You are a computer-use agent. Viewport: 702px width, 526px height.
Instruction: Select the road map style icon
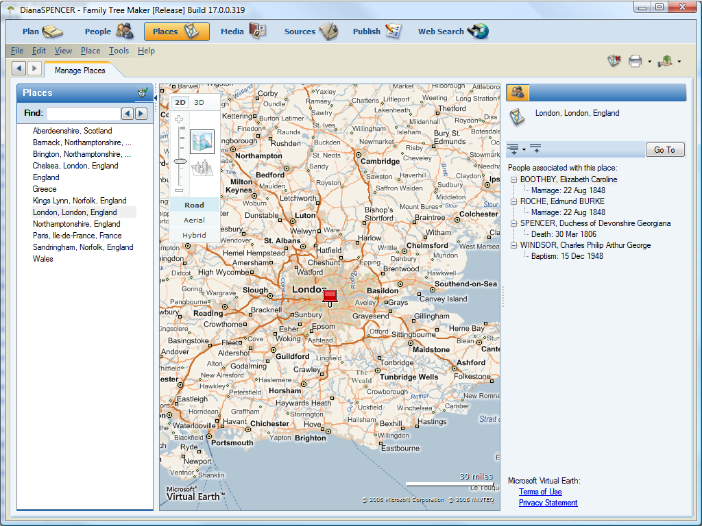(202, 142)
